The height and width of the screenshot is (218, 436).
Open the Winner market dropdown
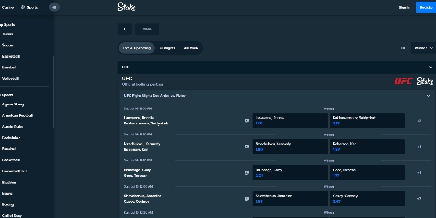pyautogui.click(x=423, y=48)
